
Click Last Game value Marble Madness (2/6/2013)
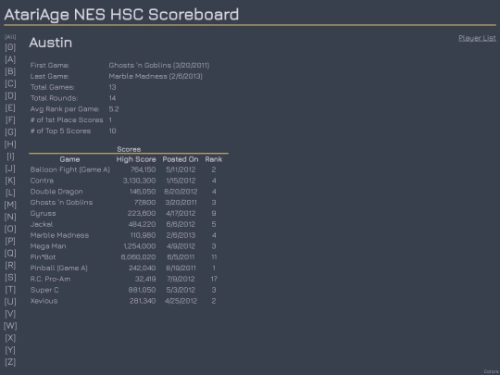tap(156, 76)
